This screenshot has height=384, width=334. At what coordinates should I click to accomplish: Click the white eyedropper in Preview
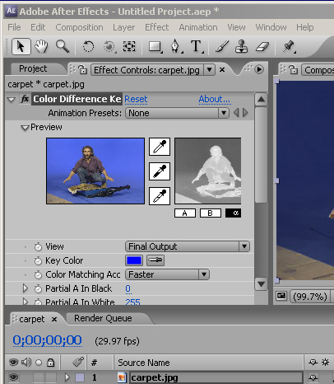(160, 196)
